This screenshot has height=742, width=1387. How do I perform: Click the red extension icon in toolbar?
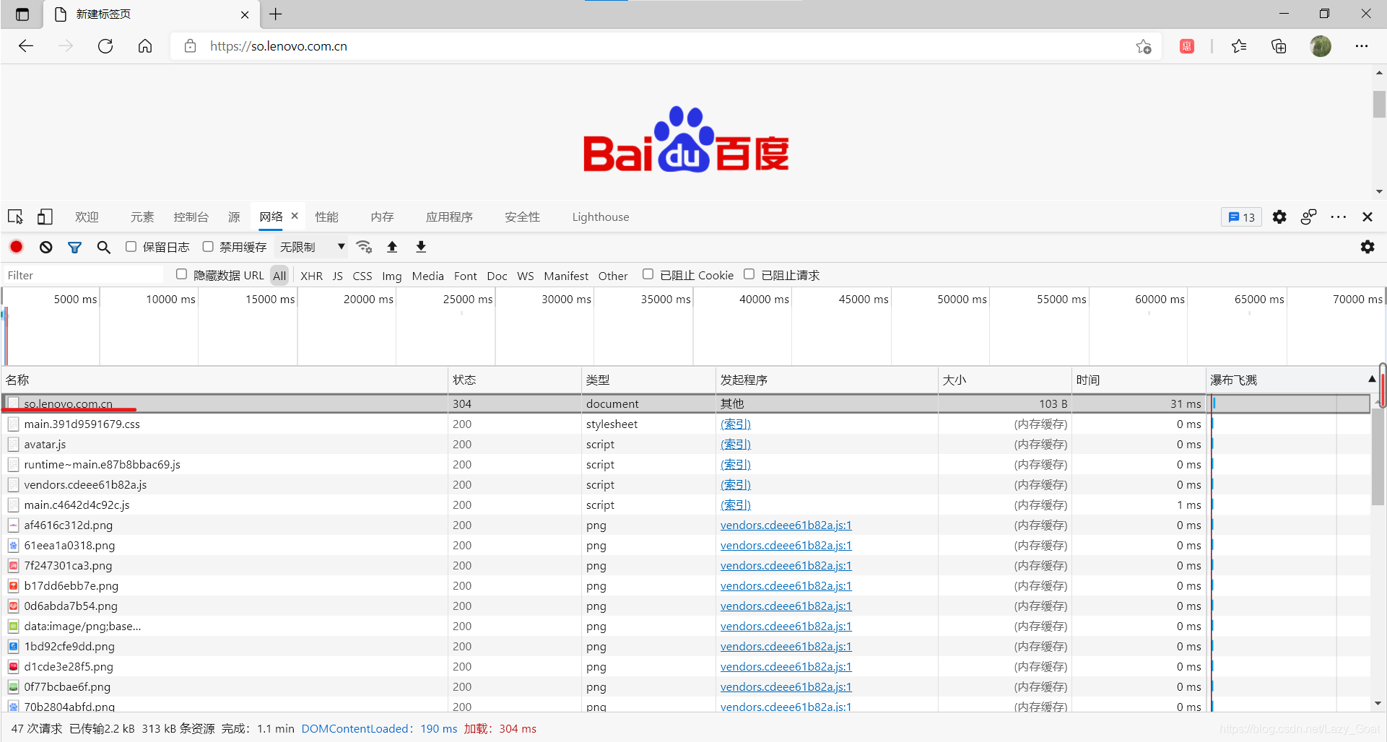pyautogui.click(x=1187, y=46)
